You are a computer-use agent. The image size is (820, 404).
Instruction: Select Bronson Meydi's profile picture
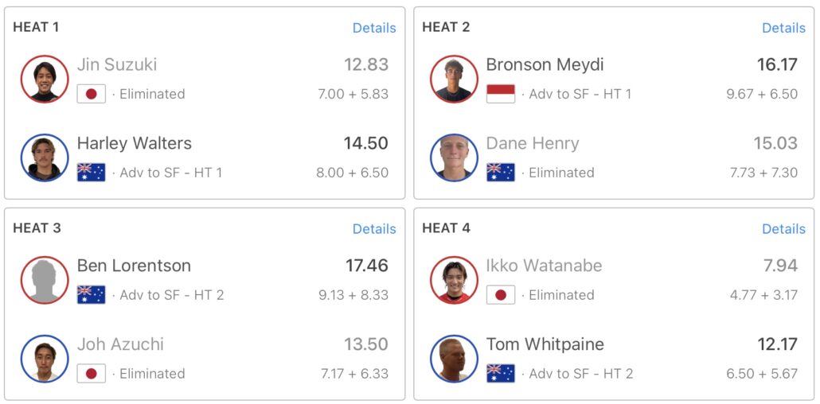[454, 79]
